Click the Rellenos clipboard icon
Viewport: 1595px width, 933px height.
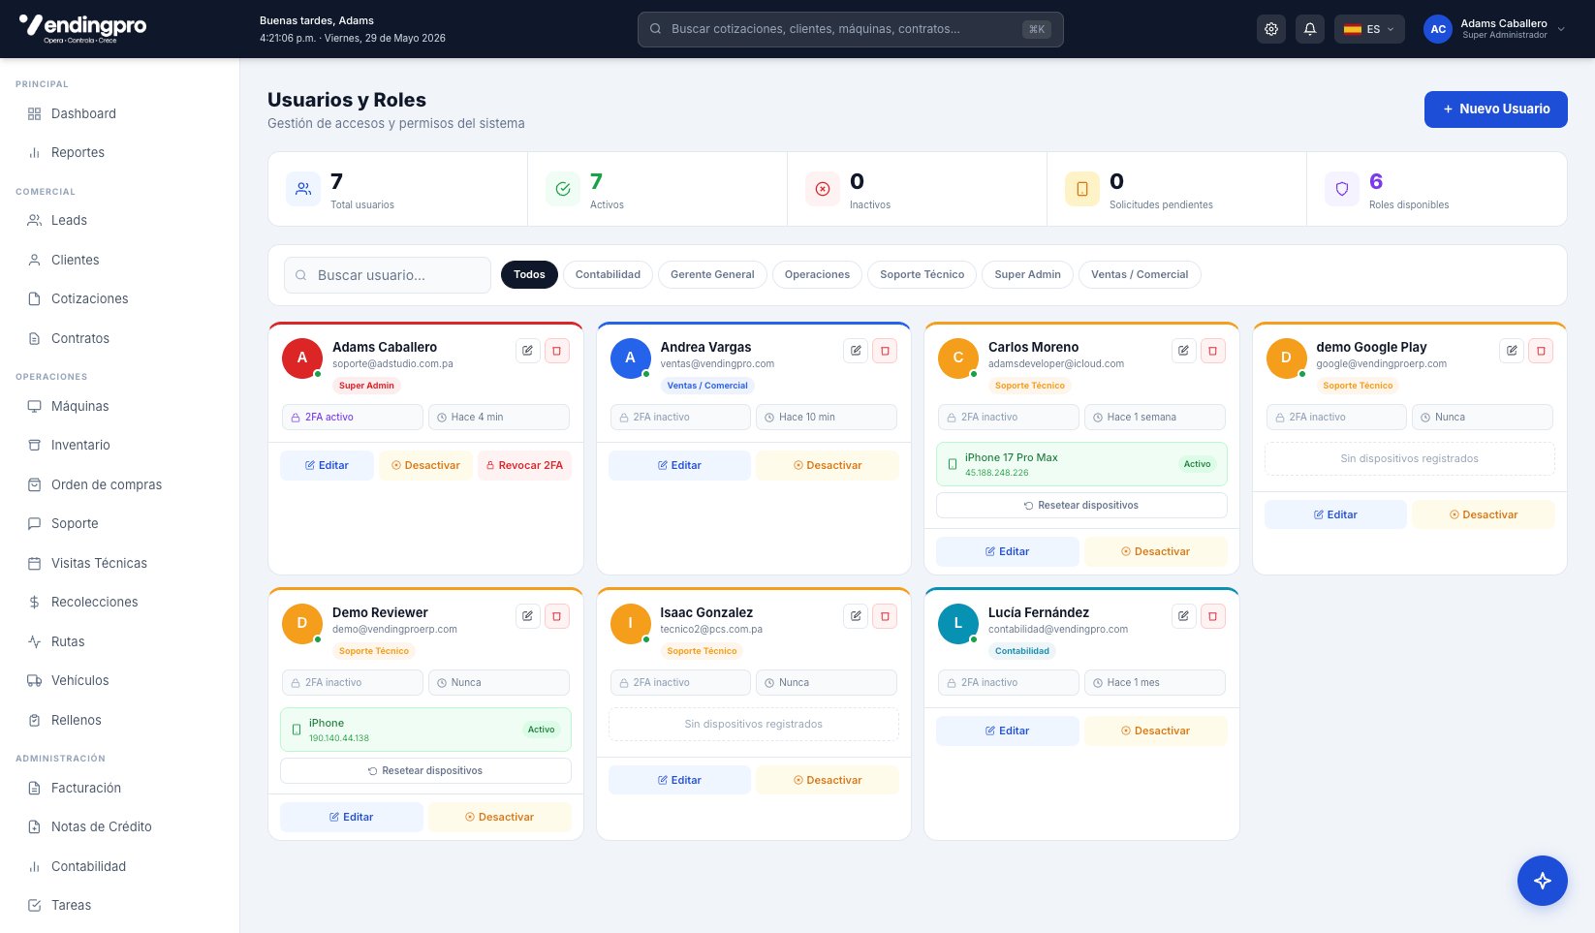point(34,720)
